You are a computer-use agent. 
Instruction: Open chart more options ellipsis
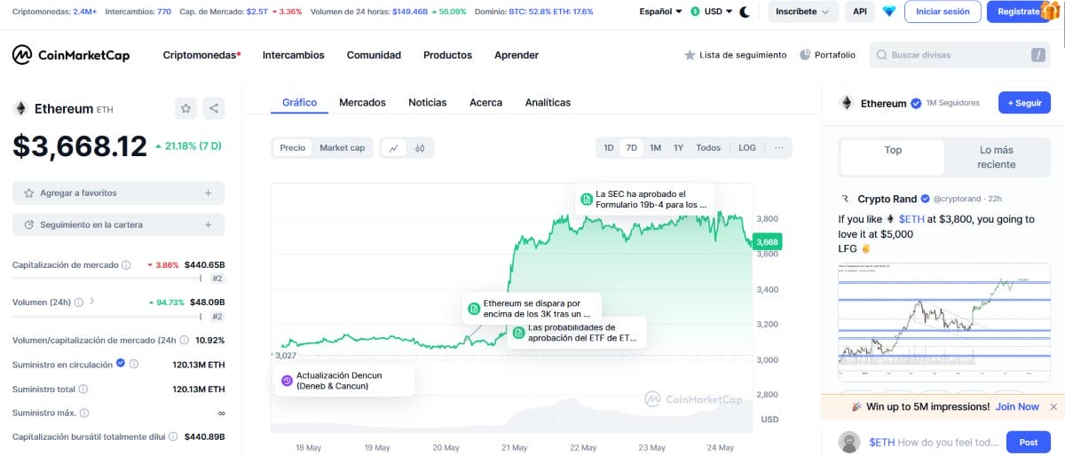click(778, 148)
